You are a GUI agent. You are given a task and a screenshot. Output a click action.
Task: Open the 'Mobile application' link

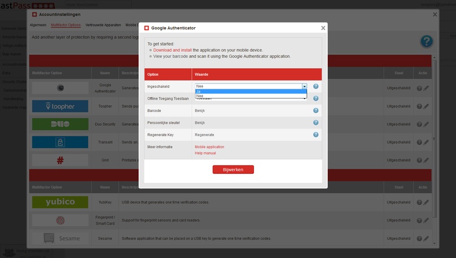[x=209, y=146]
